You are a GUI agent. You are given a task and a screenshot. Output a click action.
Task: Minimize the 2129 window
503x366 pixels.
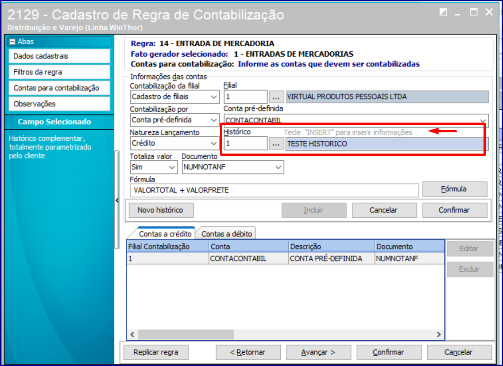(x=457, y=14)
